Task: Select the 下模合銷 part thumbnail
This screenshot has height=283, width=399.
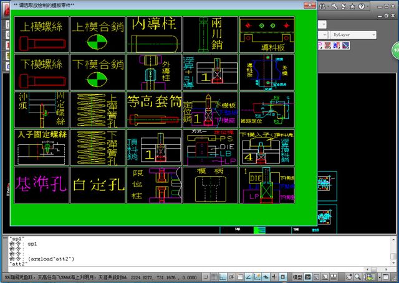Action: [x=98, y=72]
